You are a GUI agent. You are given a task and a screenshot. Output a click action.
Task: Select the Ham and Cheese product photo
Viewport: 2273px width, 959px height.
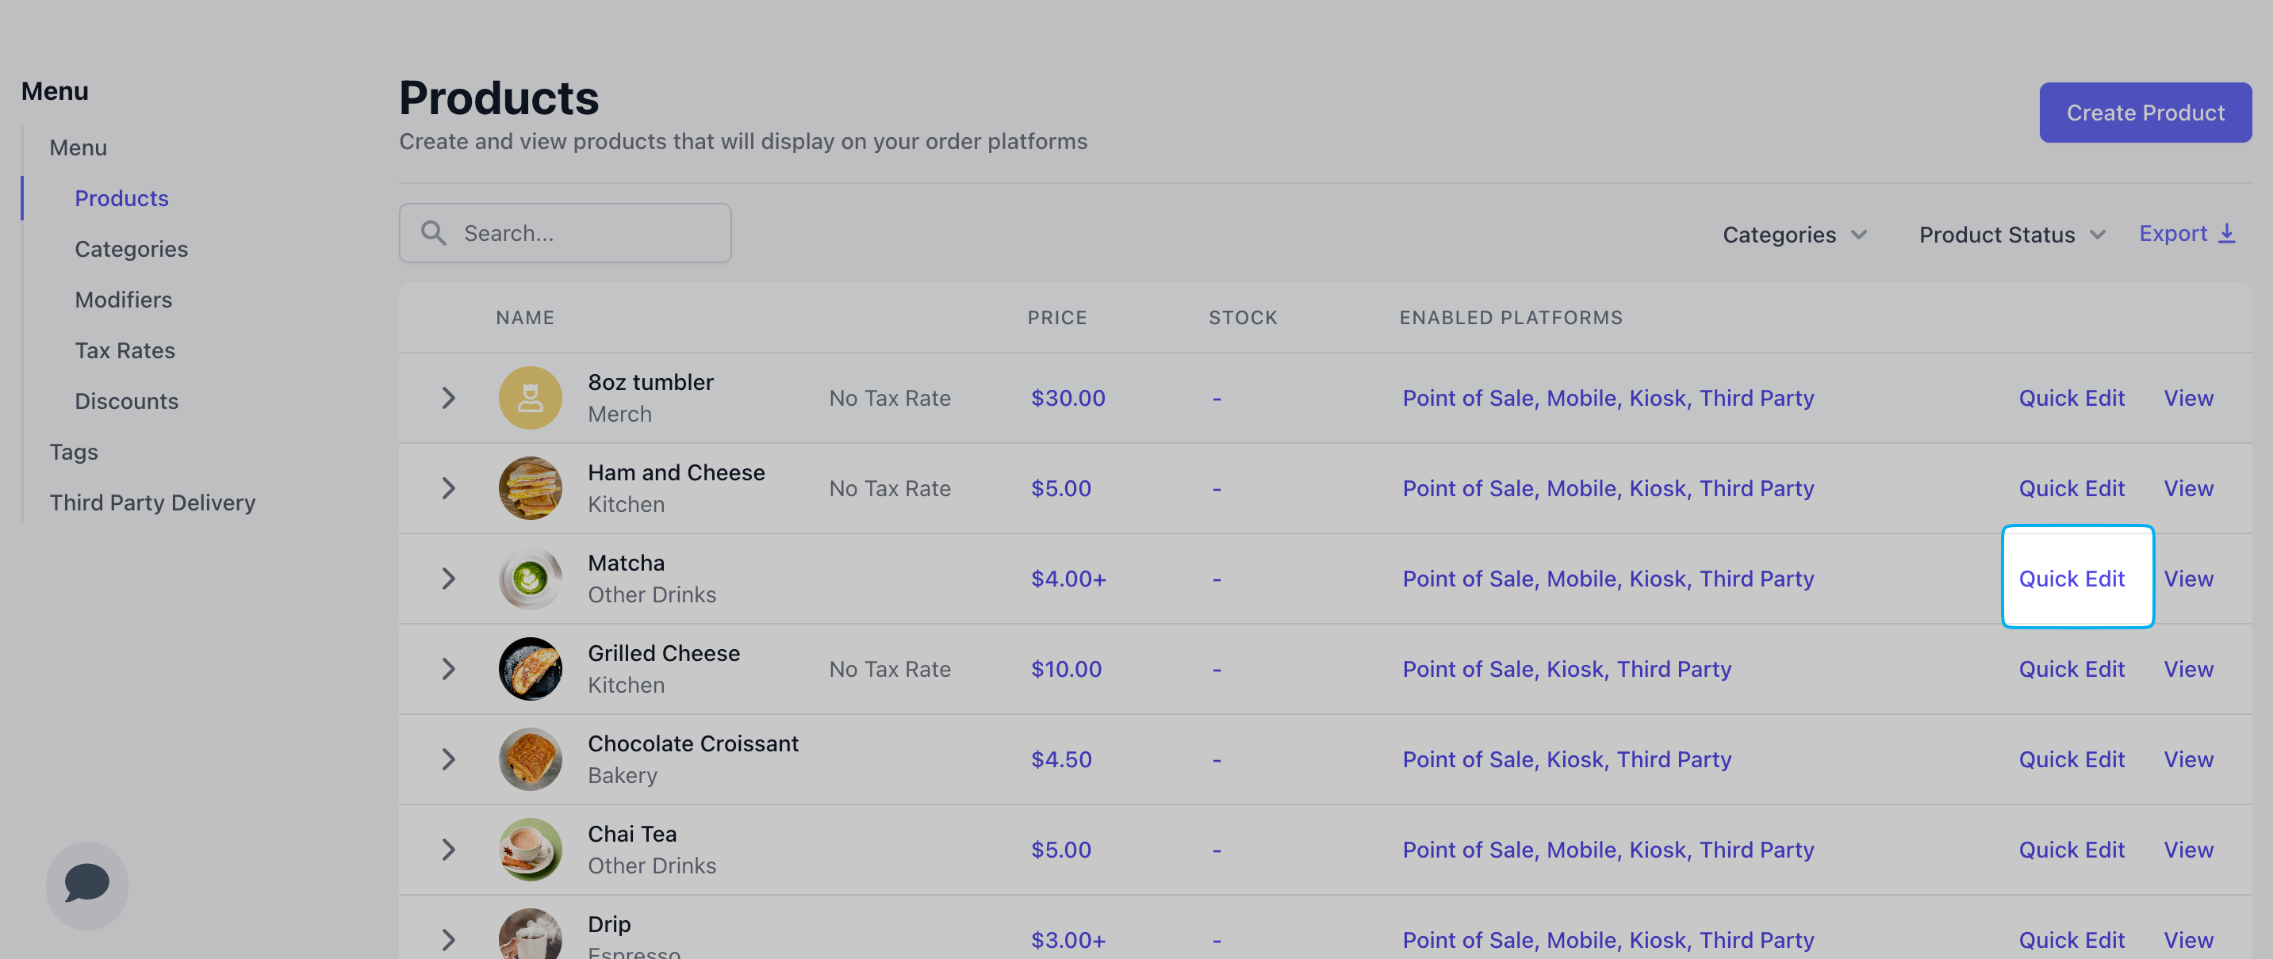tap(531, 488)
